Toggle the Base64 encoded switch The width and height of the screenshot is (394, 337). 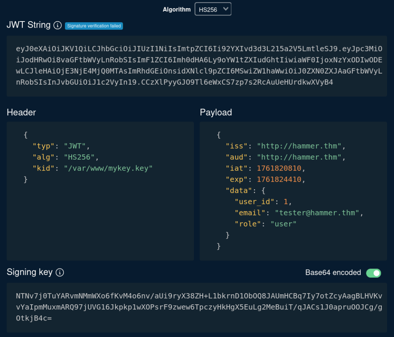pyautogui.click(x=373, y=273)
